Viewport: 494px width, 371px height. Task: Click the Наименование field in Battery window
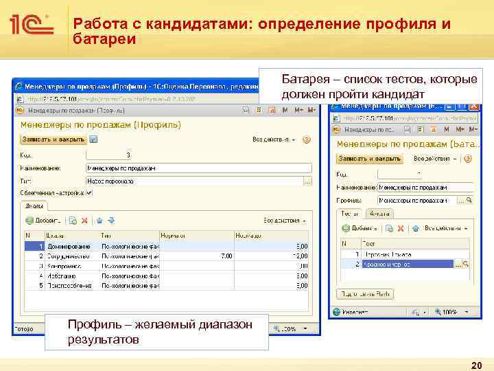(x=425, y=188)
